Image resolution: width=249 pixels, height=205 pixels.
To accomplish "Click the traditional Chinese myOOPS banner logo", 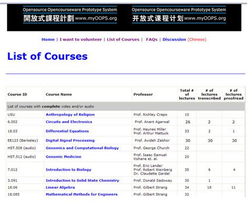I will click(x=70, y=15).
